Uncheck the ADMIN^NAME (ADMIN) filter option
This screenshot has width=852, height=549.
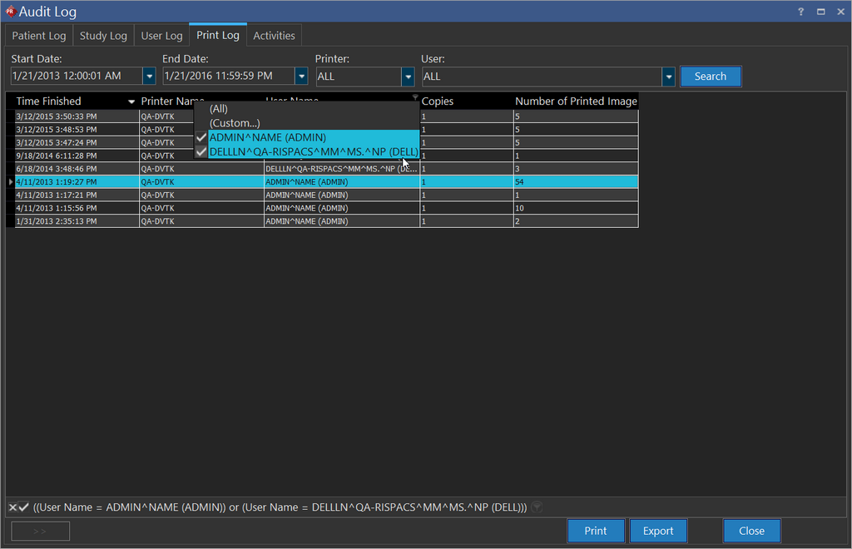coord(201,137)
